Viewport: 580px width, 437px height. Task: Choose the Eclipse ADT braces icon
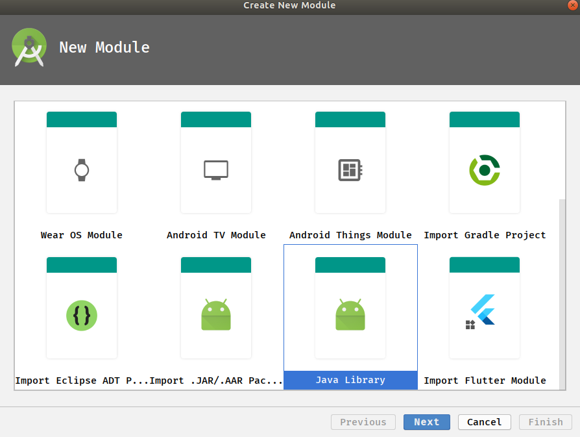82,316
